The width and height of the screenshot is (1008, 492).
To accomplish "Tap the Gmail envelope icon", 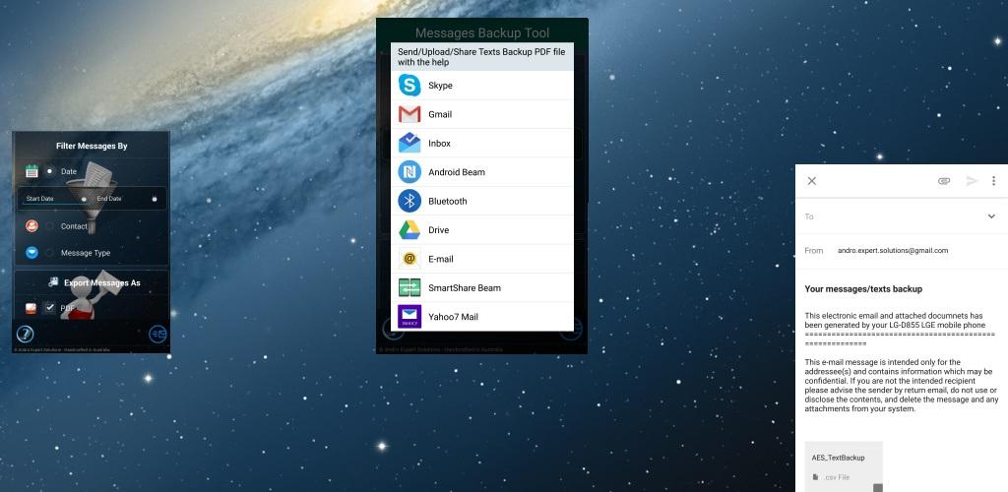I will point(409,114).
